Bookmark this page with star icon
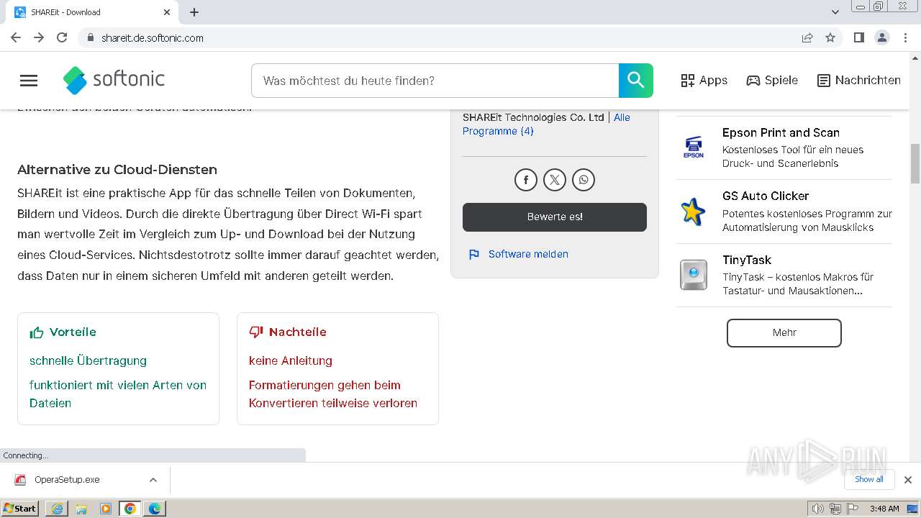This screenshot has height=518, width=921. [x=830, y=37]
